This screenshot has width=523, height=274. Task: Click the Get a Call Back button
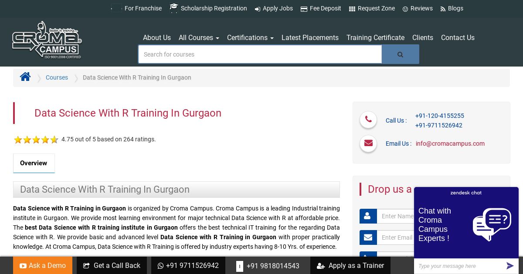tap(112, 265)
